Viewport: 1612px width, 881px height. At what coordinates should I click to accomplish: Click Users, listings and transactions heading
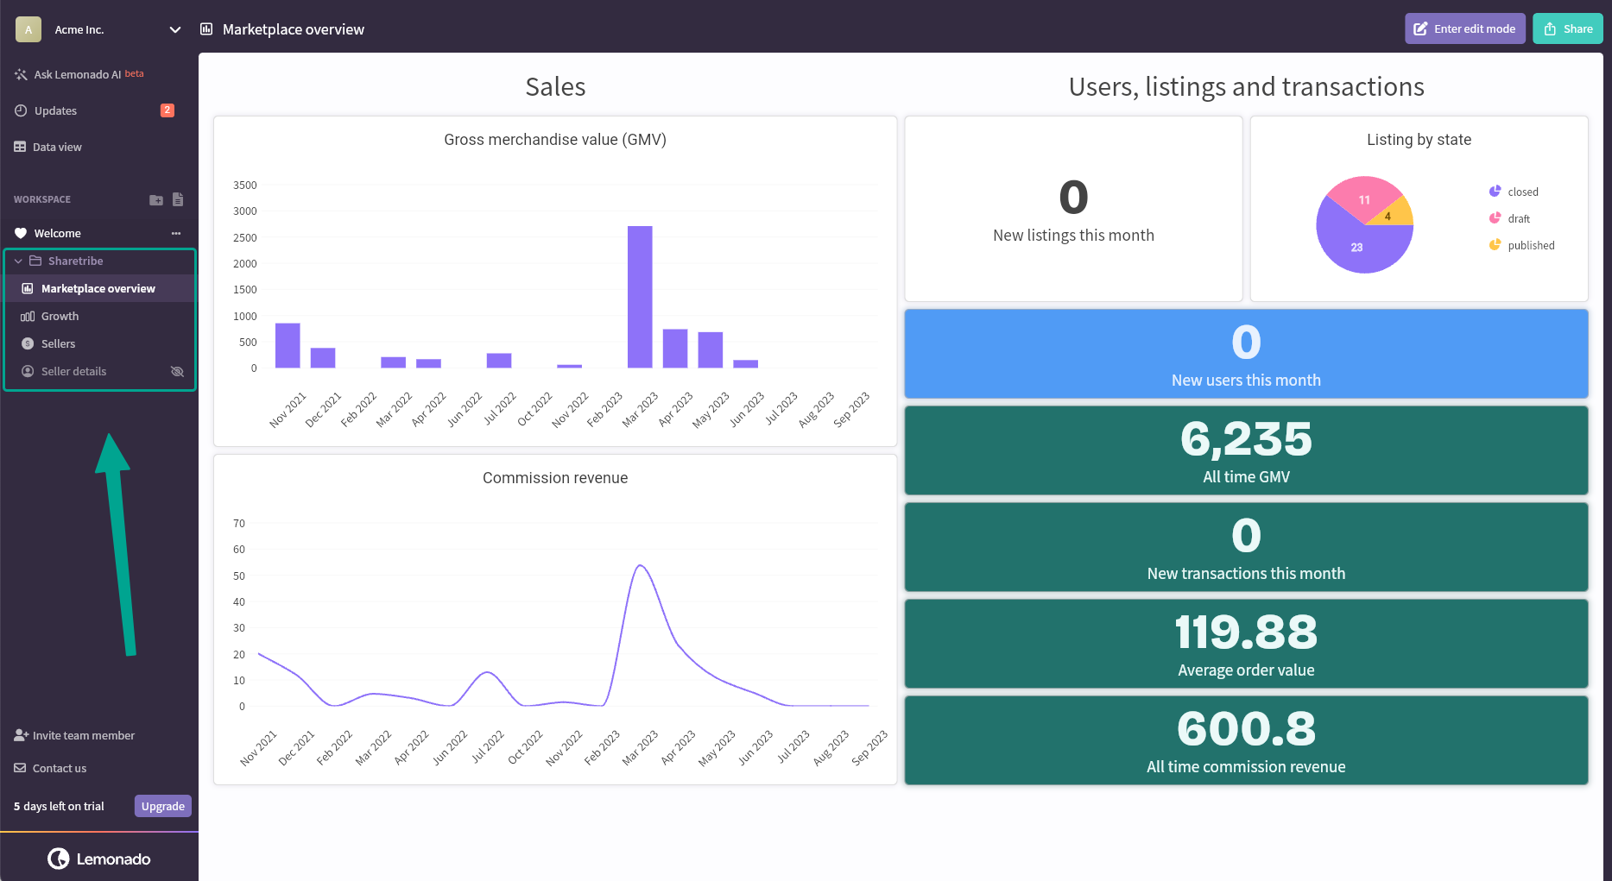coord(1246,86)
